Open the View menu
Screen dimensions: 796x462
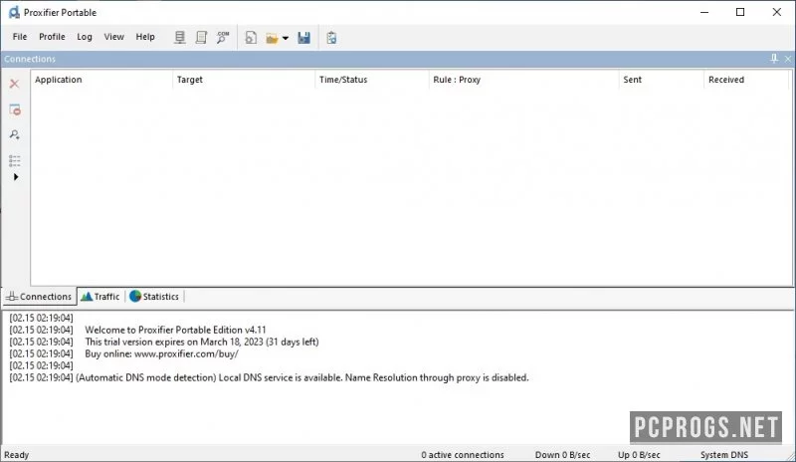113,37
